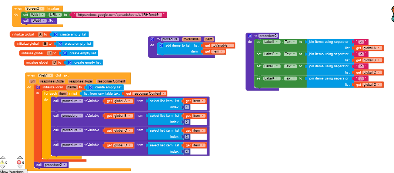Select the 'response Content' parameter block
This screenshot has width=394, height=173.
point(111,81)
